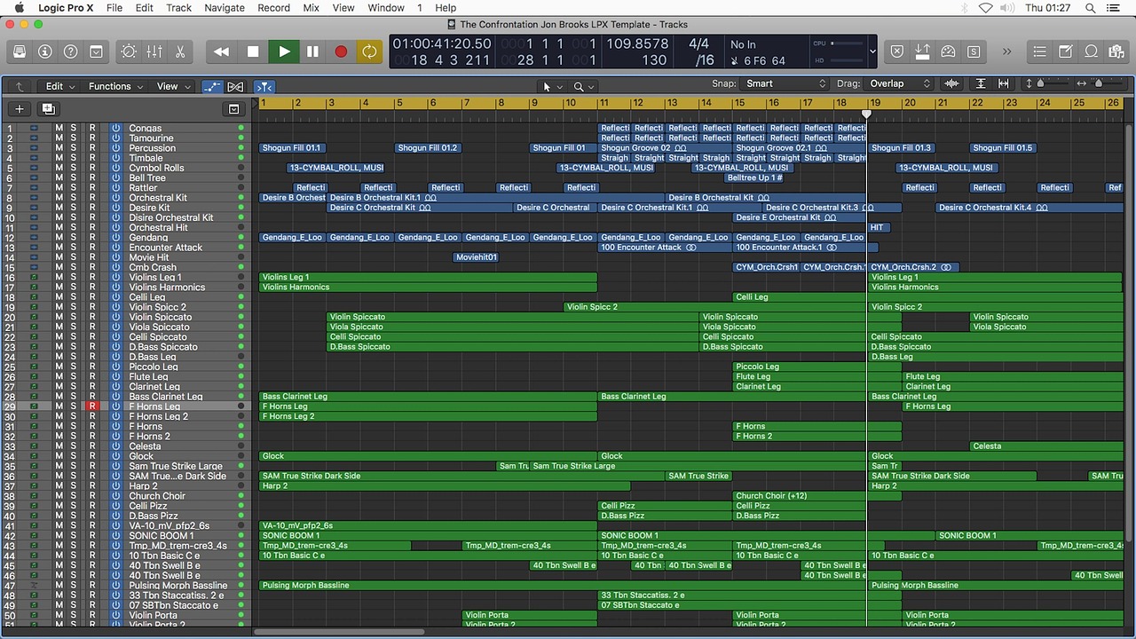Open the Mix menu
Image resolution: width=1136 pixels, height=639 pixels.
(311, 8)
